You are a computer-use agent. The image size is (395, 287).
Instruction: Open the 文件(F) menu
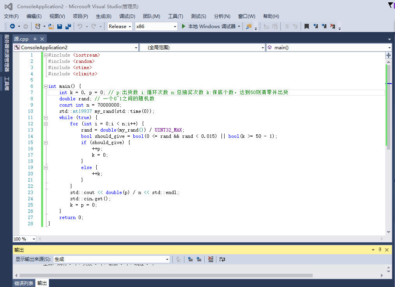coord(11,16)
